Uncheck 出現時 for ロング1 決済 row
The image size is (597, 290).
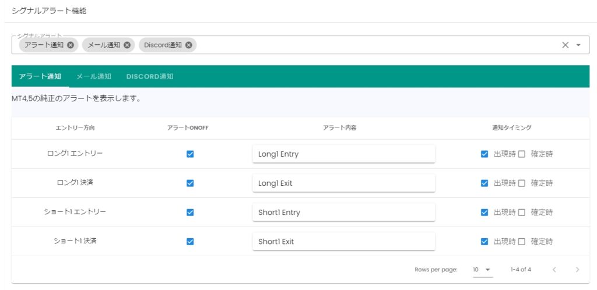pos(484,183)
